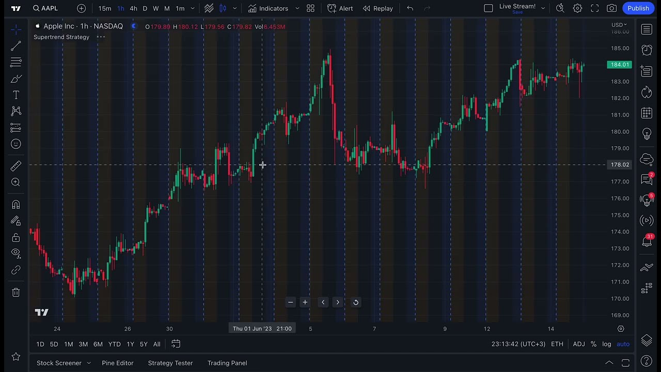Toggle log scale
The height and width of the screenshot is (372, 661).
point(607,344)
